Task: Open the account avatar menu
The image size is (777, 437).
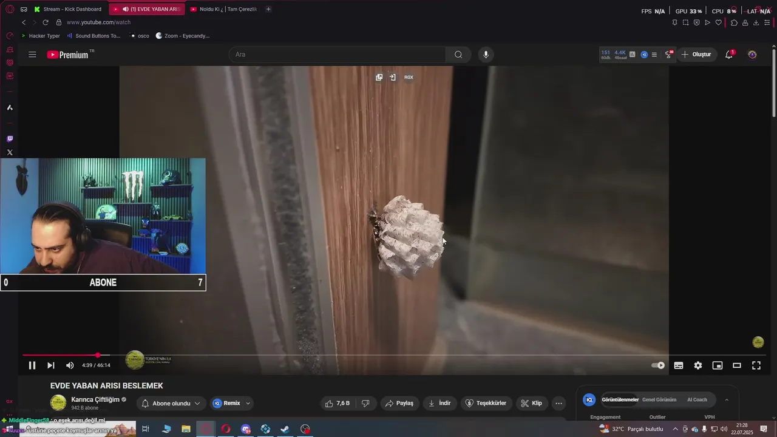Action: [752, 55]
